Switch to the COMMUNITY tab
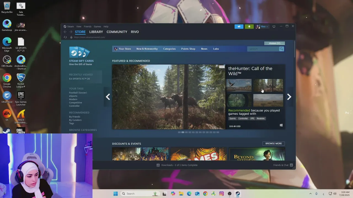 117,32
